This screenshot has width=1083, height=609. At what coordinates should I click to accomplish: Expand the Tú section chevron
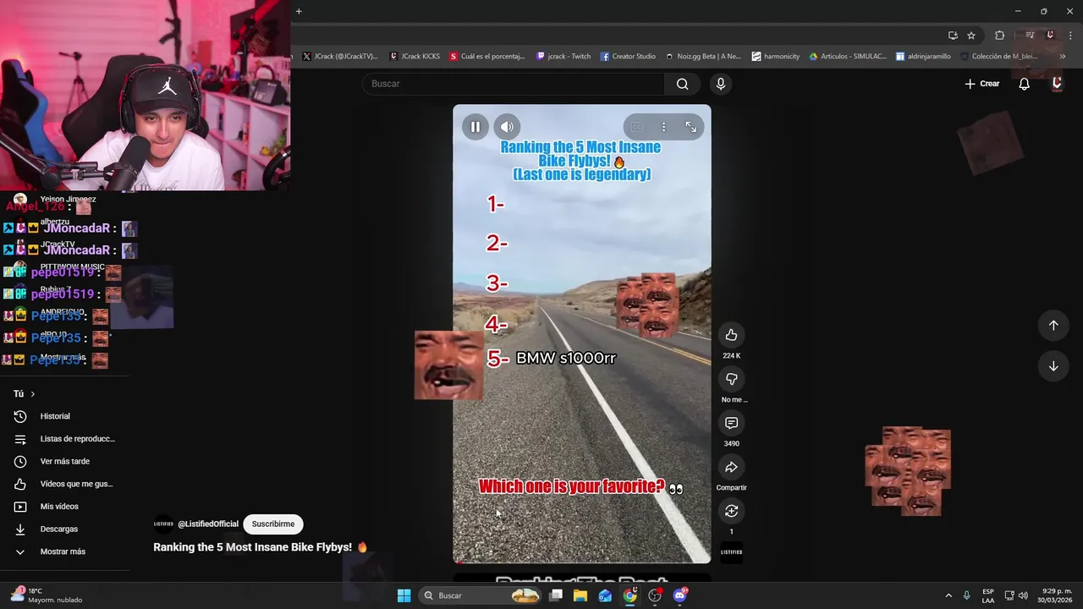pos(33,394)
